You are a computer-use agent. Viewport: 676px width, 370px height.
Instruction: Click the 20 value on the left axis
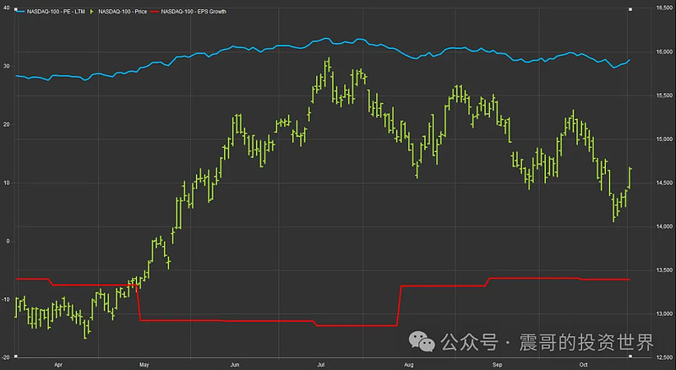click(x=7, y=125)
